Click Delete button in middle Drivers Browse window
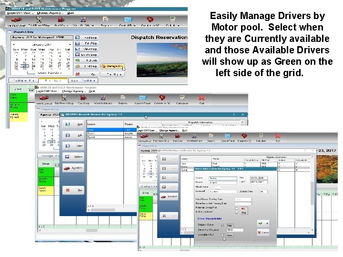The width and height of the screenshot is (343, 257). click(x=73, y=157)
